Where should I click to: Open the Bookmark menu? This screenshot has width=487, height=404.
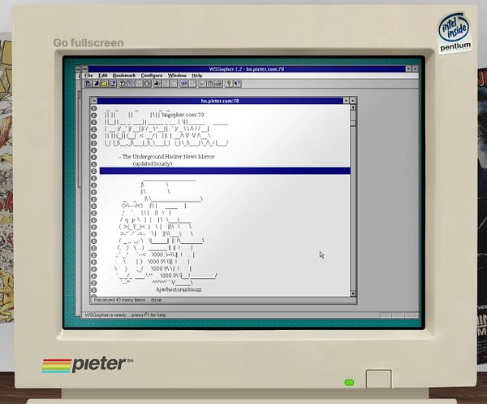pos(124,76)
